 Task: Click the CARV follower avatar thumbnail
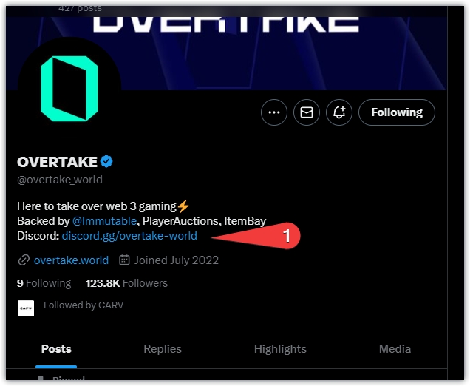coord(26,308)
